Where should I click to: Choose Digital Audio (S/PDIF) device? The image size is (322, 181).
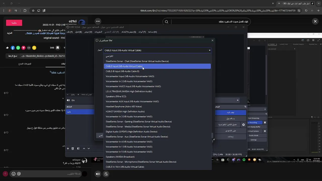157,132
